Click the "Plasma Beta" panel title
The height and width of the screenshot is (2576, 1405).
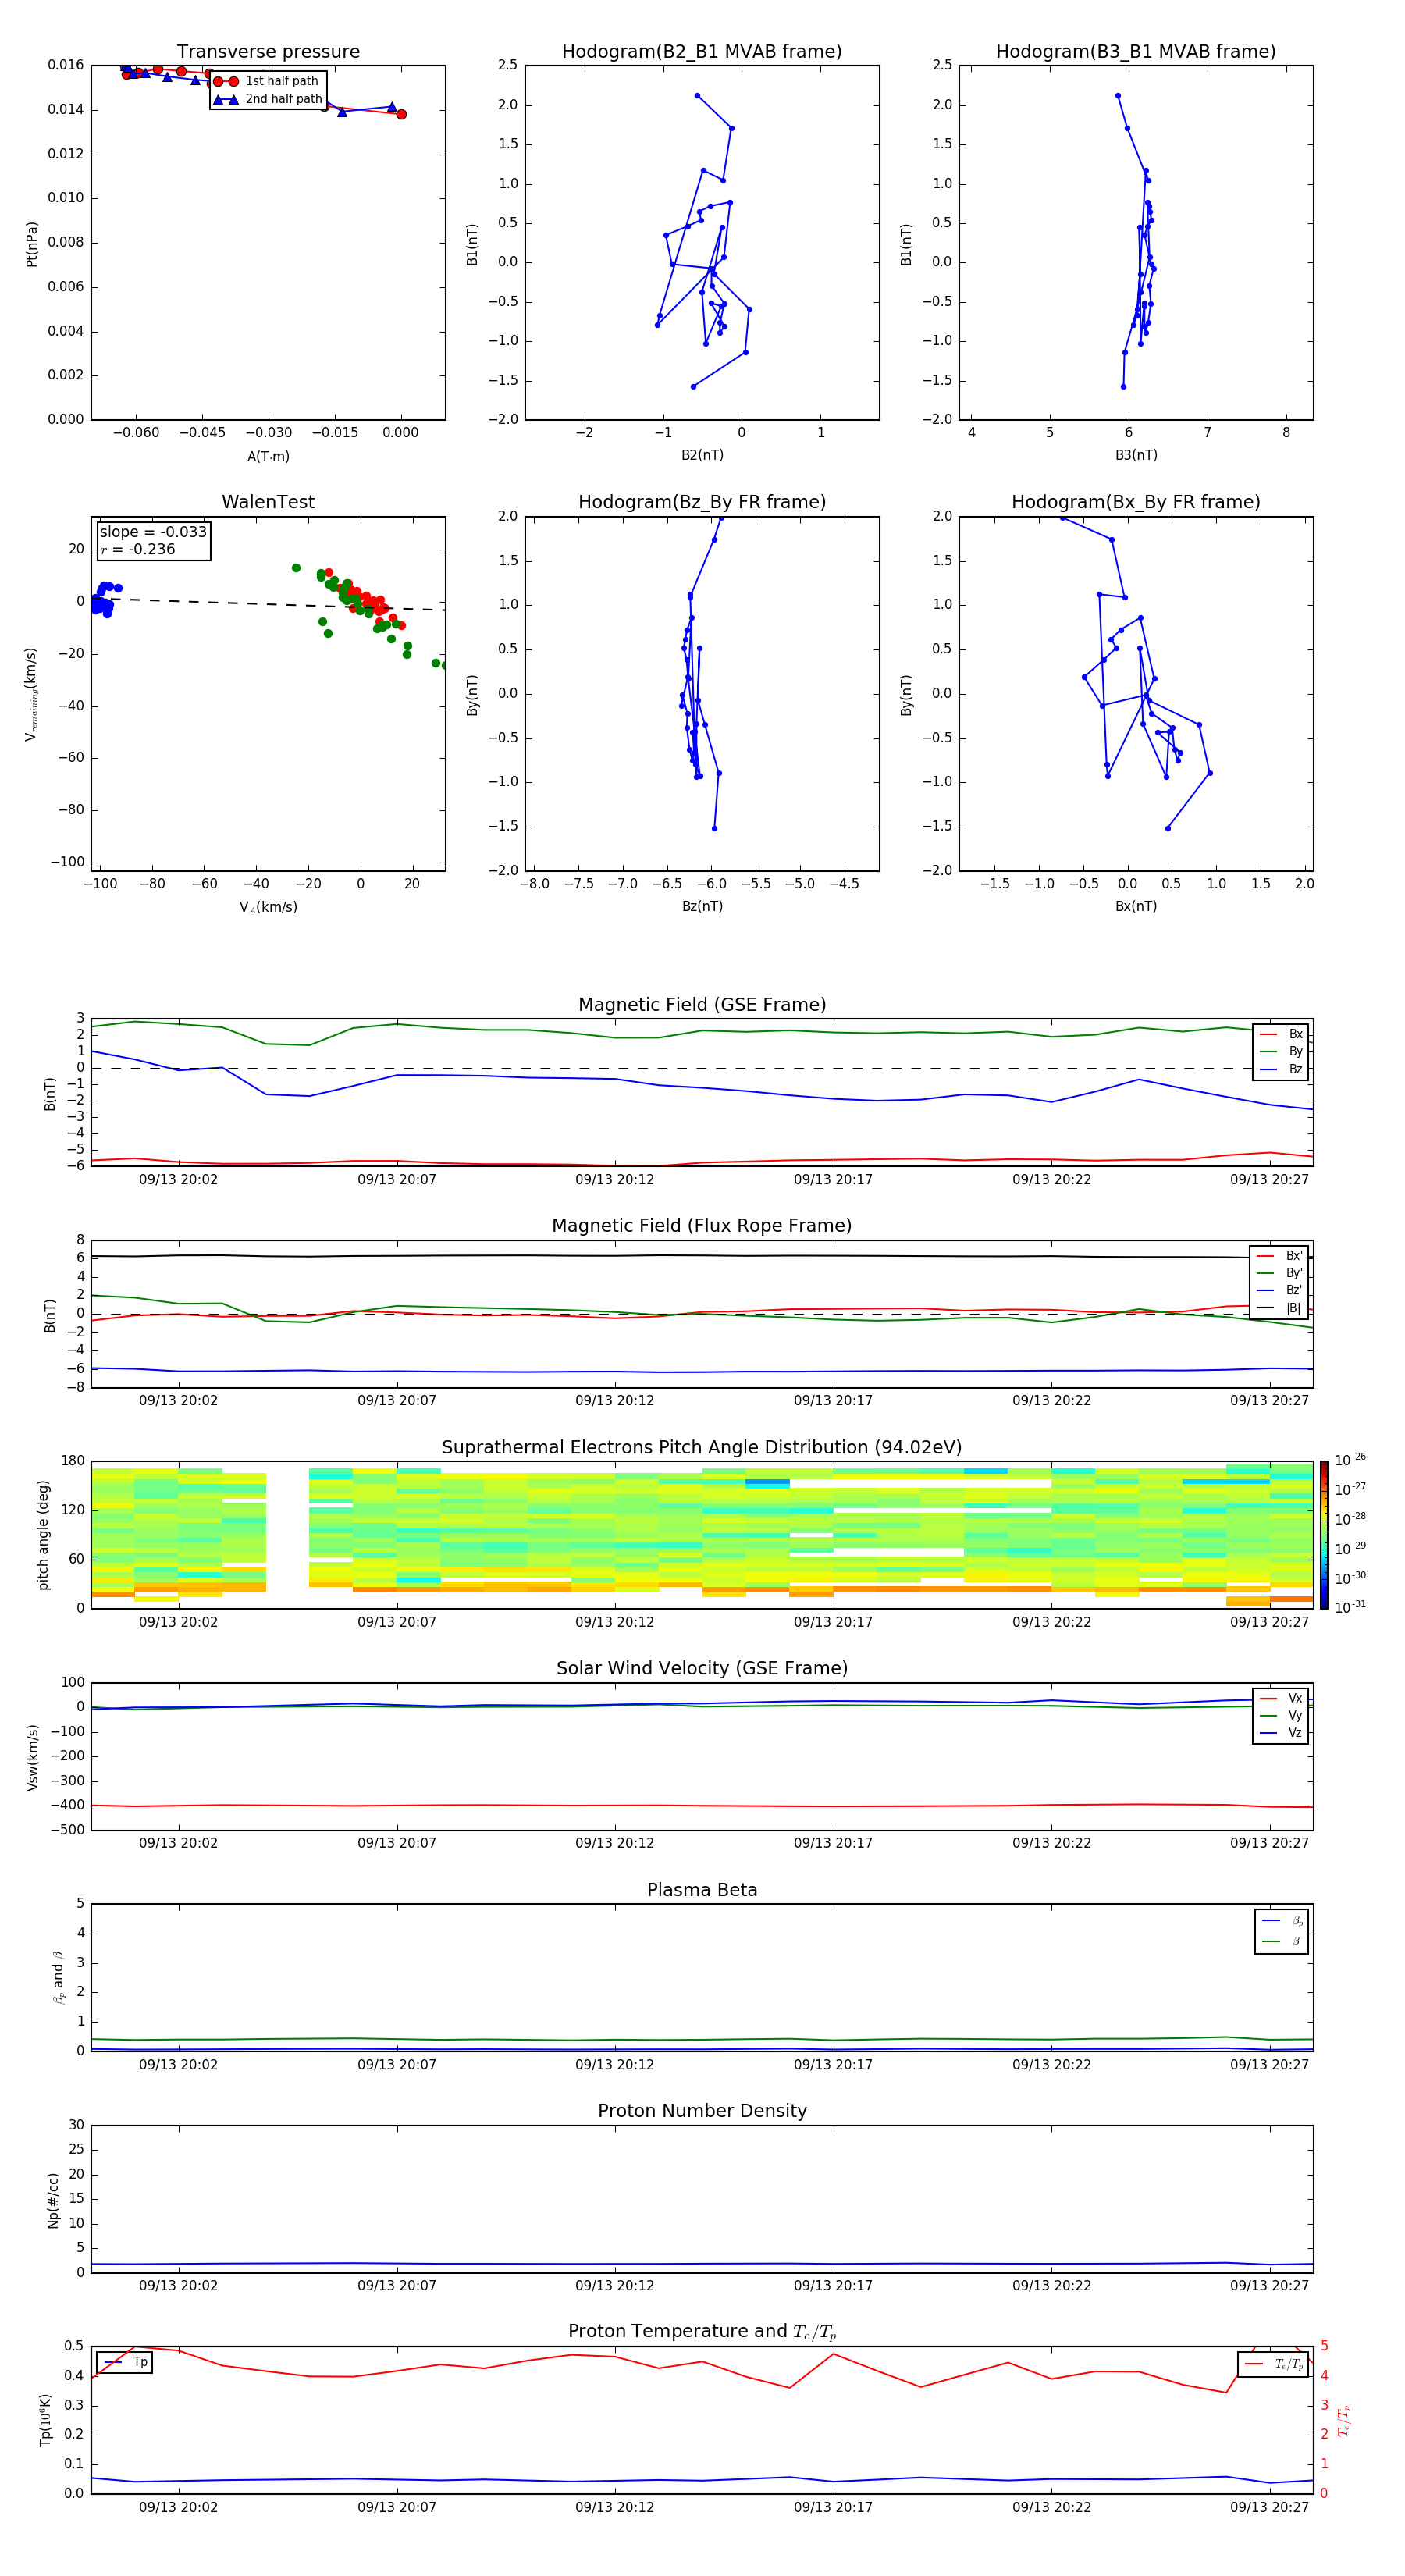pyautogui.click(x=702, y=1890)
